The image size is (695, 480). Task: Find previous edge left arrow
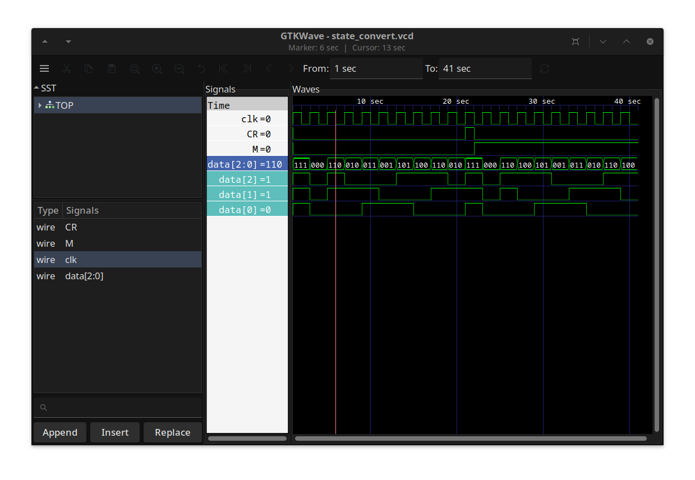click(269, 68)
